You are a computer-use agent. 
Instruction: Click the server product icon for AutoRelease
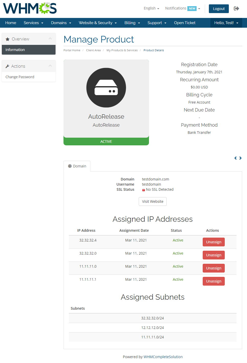pyautogui.click(x=106, y=88)
